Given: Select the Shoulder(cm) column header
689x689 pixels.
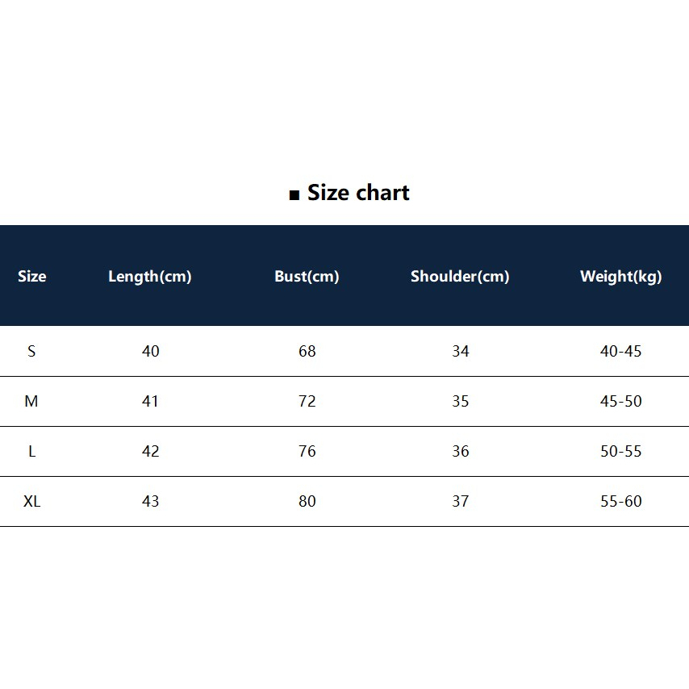Looking at the screenshot, I should coord(460,277).
